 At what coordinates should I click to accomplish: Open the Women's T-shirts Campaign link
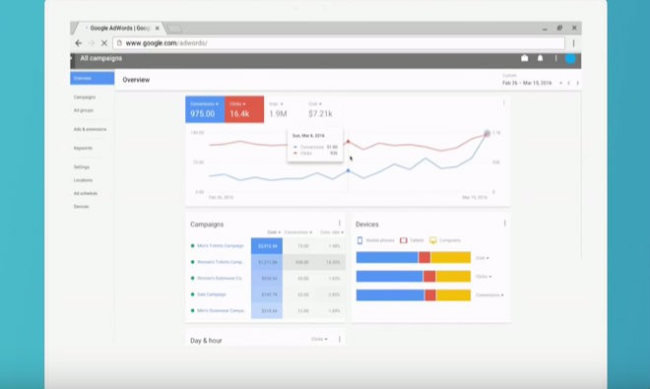tap(221, 262)
